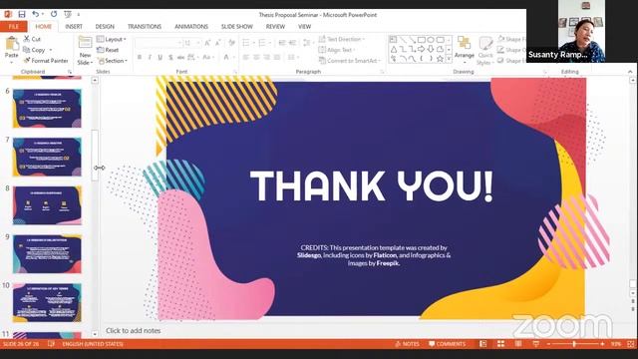Select the Rectangle shape in gallery
The image size is (638, 359).
pos(422,40)
